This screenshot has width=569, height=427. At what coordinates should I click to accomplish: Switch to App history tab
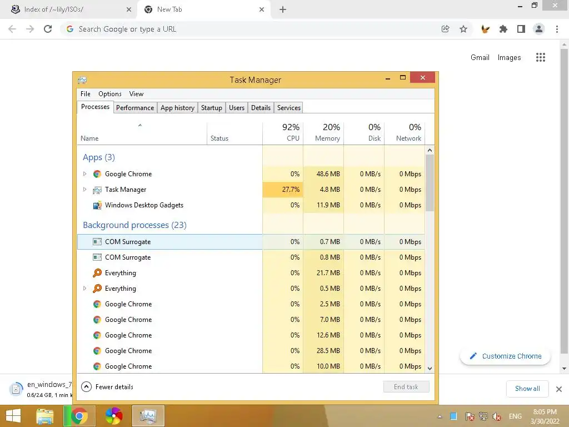tap(177, 108)
